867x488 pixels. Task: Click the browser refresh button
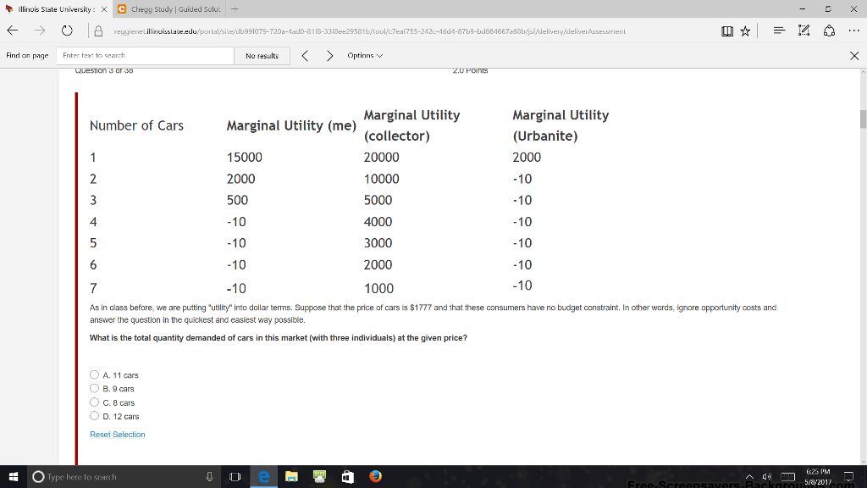[x=67, y=30]
